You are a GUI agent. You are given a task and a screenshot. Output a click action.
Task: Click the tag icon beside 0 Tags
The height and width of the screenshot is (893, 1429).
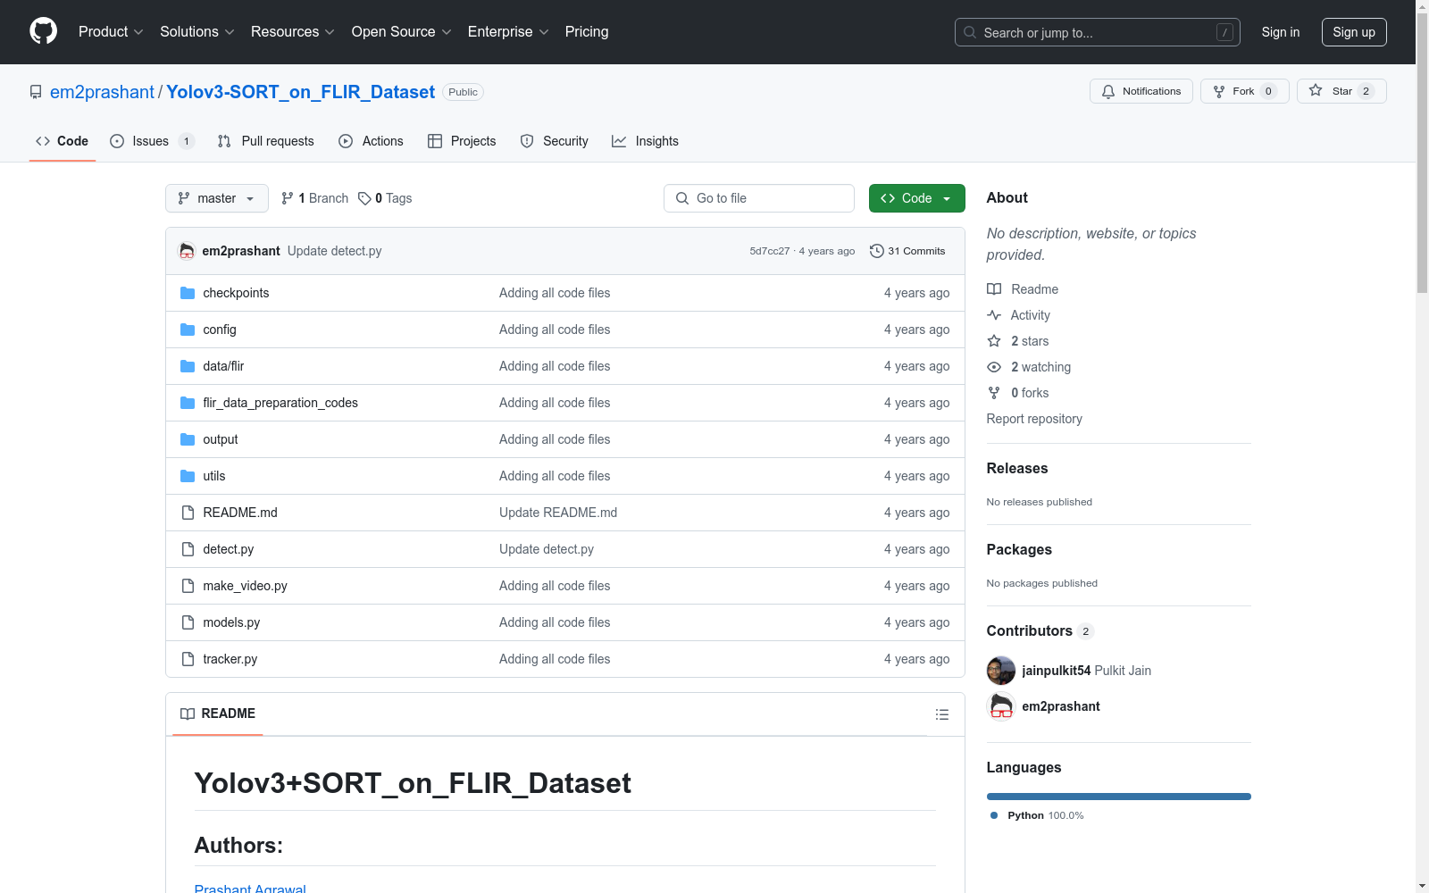(x=364, y=198)
